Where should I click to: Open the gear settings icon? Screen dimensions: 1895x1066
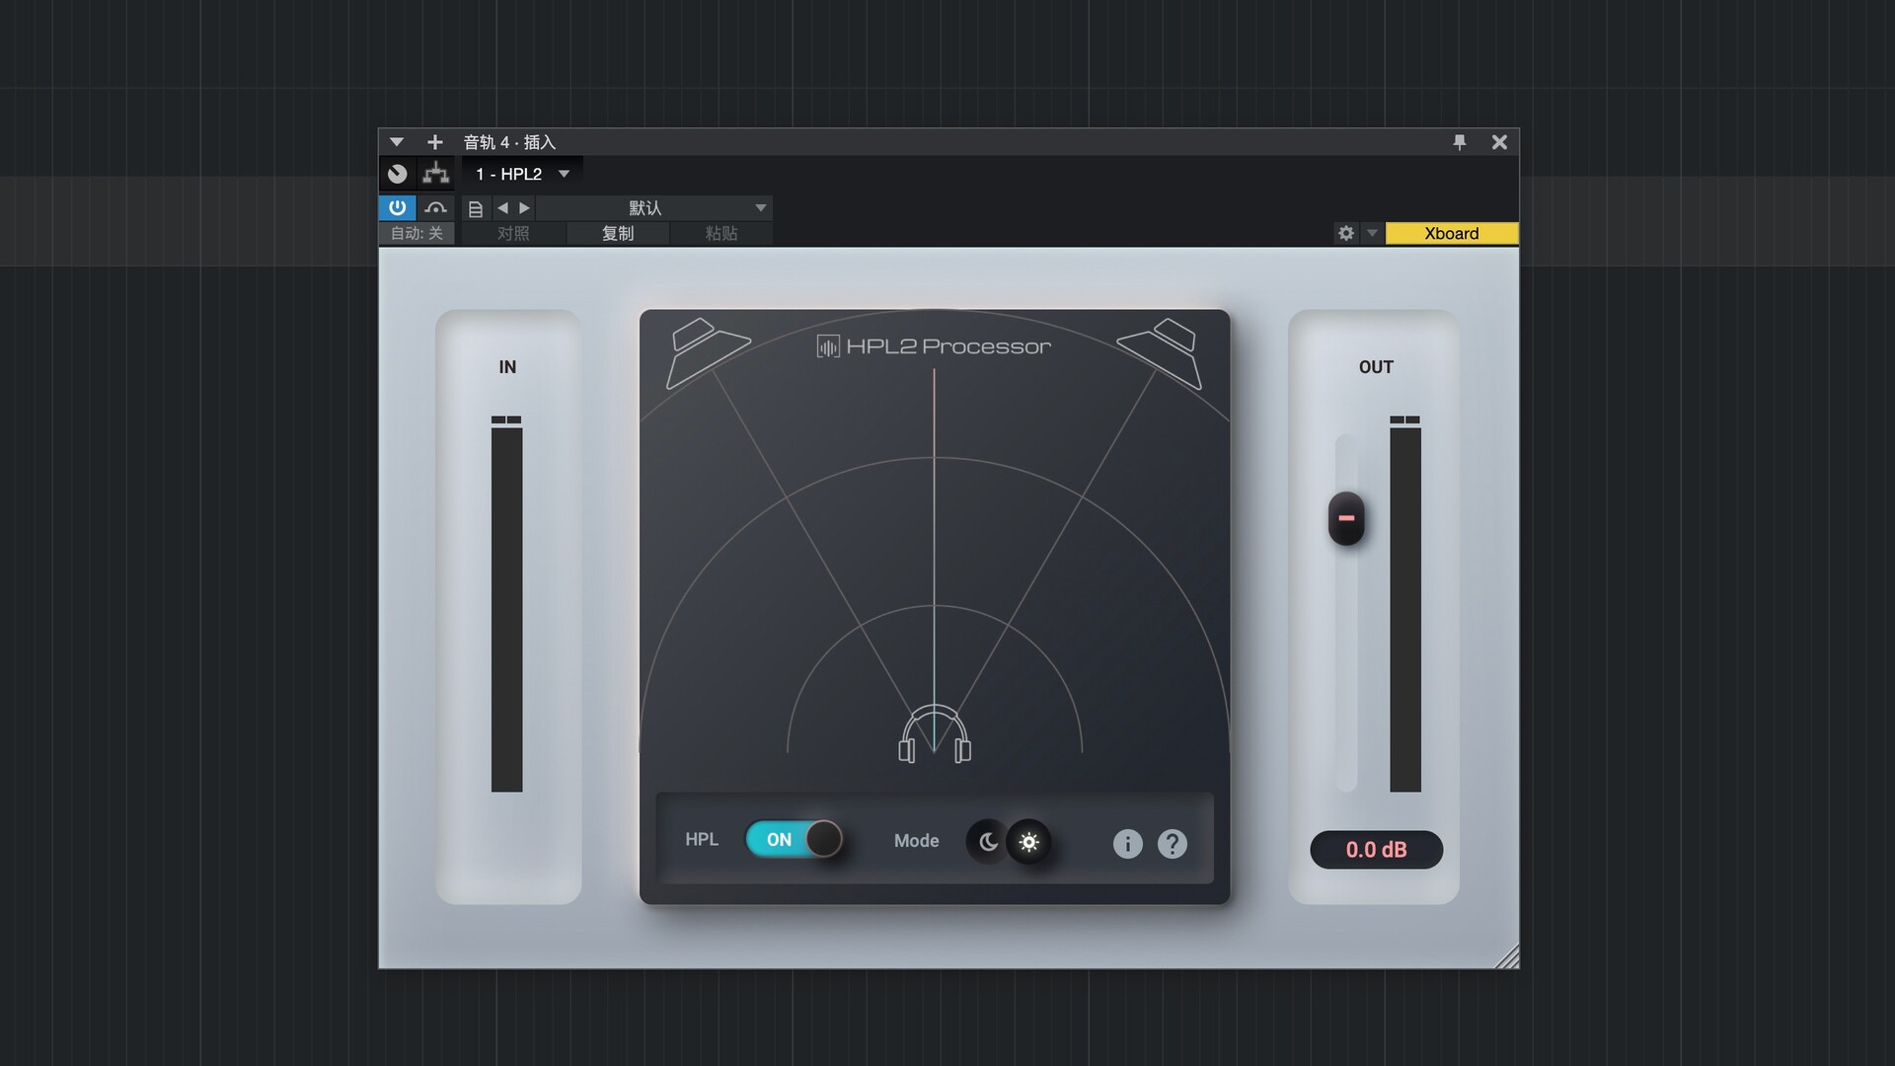click(x=1346, y=233)
